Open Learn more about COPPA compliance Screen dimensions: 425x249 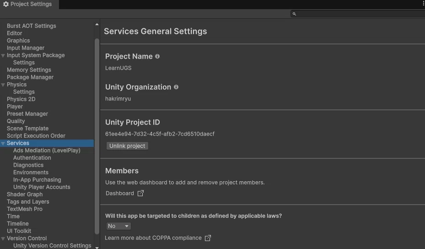click(x=153, y=238)
